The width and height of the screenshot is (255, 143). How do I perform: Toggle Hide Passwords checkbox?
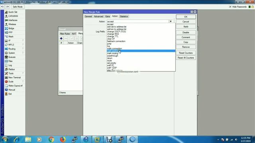coord(230,7)
